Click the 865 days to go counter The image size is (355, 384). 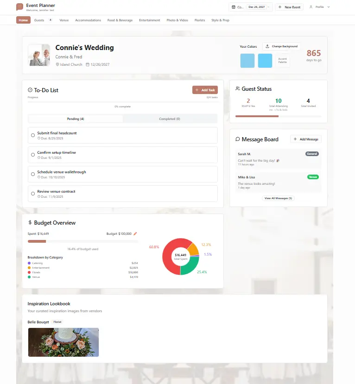[314, 56]
